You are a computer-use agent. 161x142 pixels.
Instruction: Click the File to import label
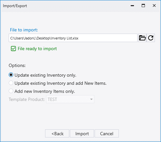(x=24, y=30)
